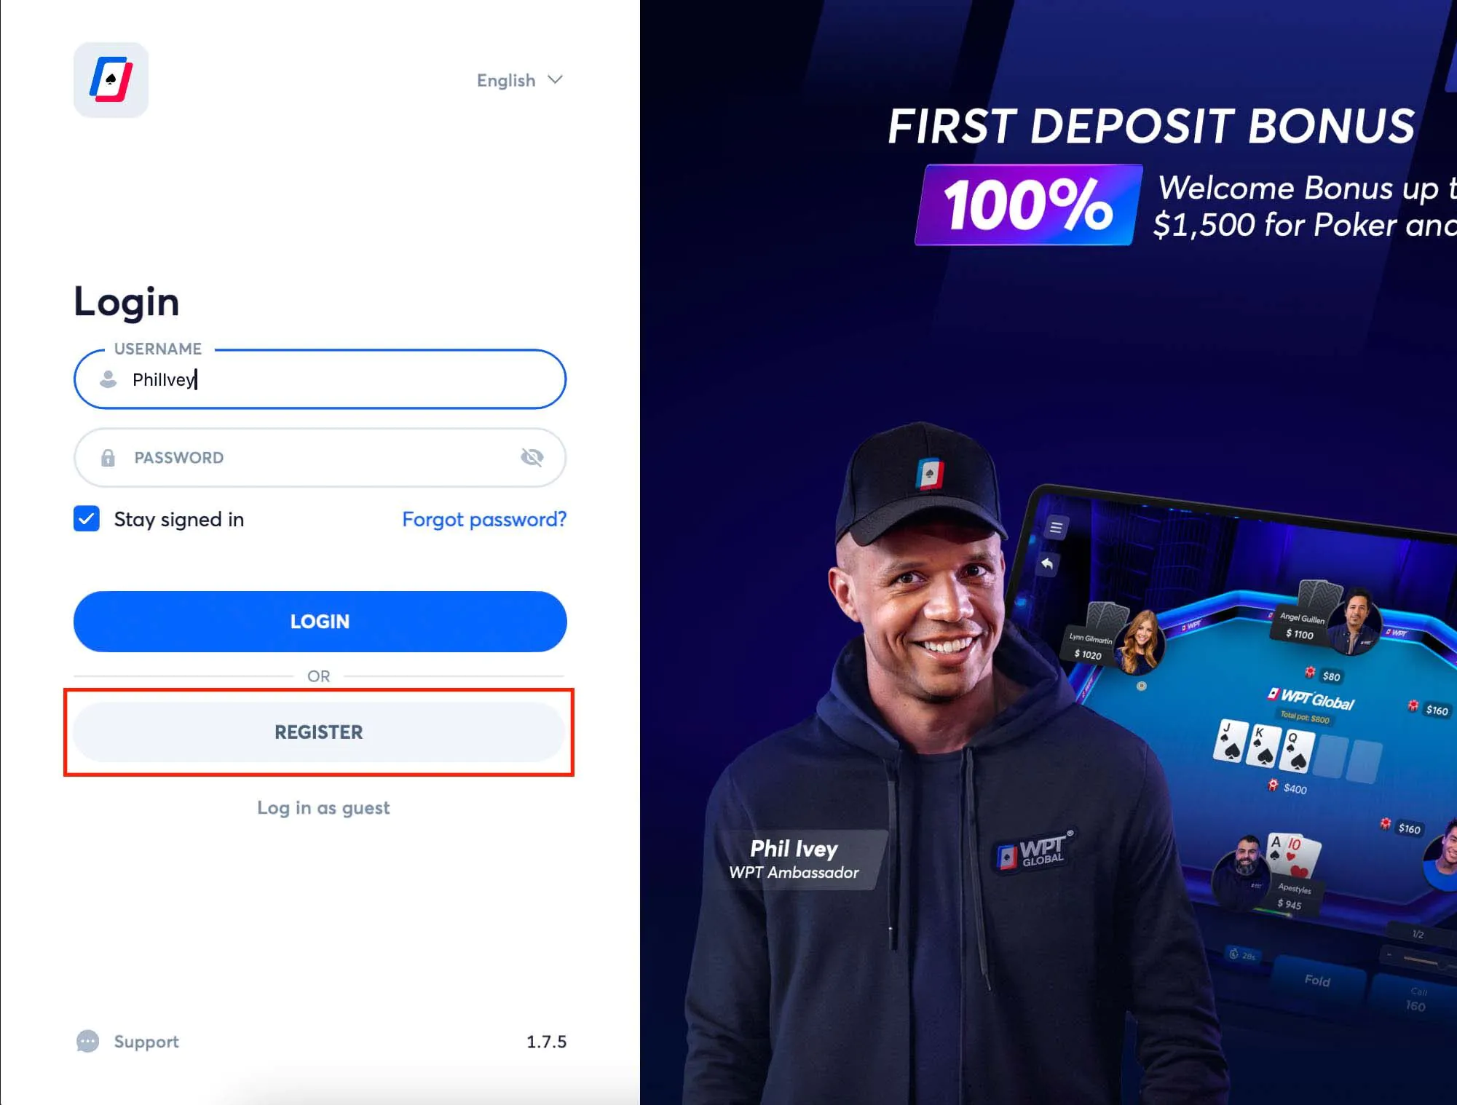
Task: Uncheck the Stay signed in checkbox
Action: (87, 519)
